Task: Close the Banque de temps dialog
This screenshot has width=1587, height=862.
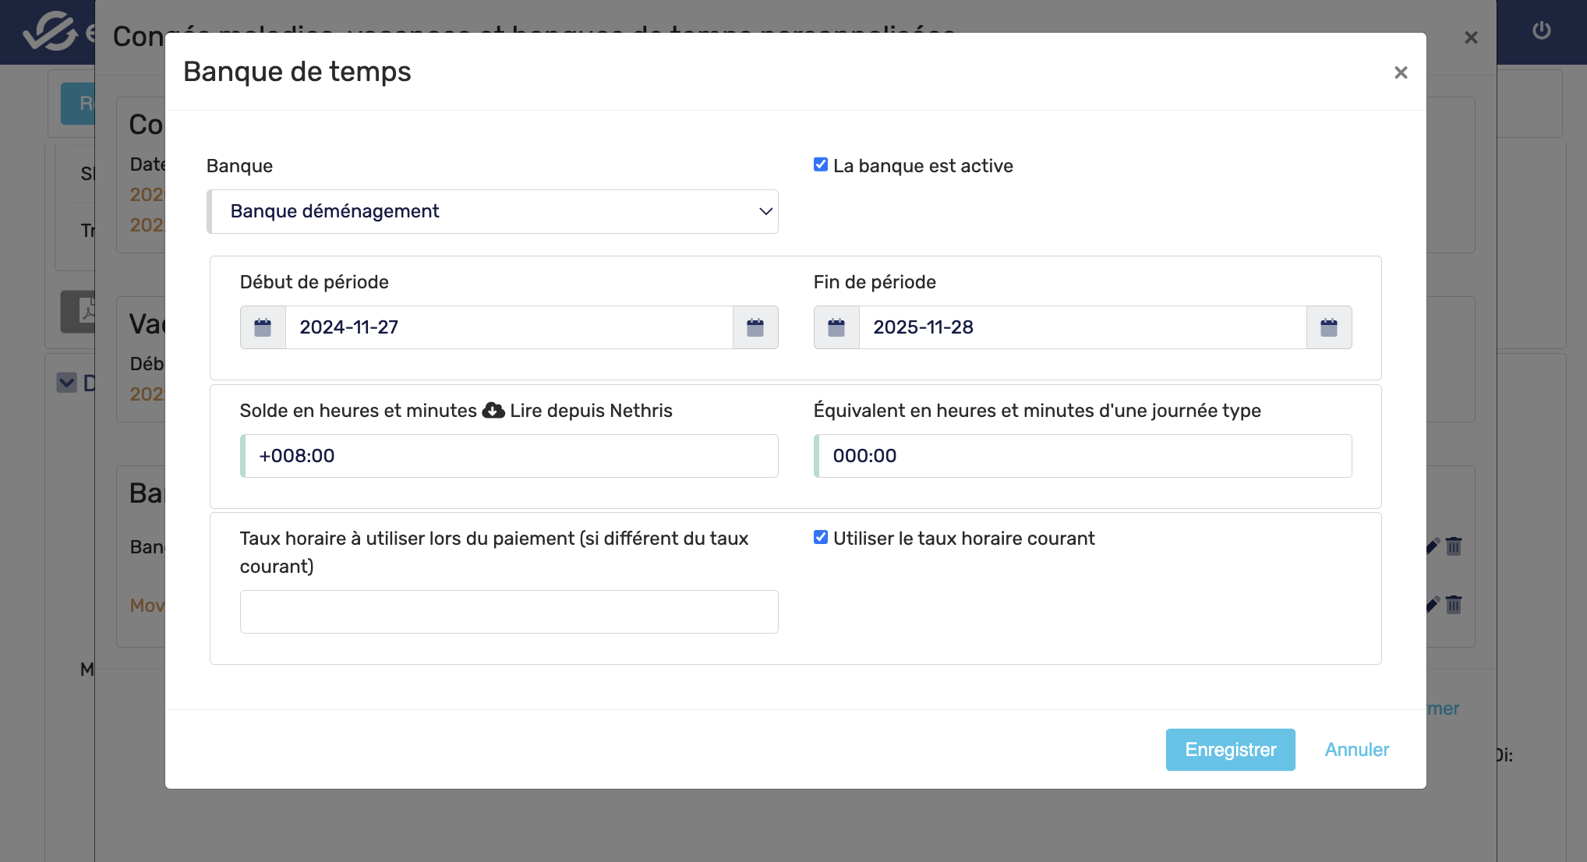Action: point(1401,72)
